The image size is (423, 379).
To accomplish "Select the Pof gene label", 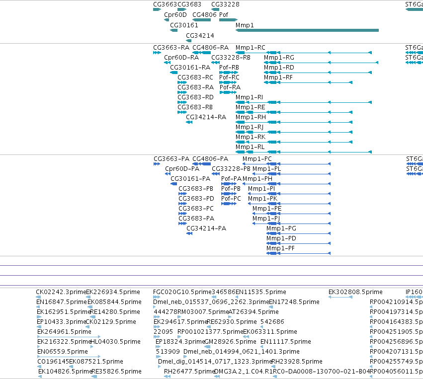I will click(x=224, y=15).
